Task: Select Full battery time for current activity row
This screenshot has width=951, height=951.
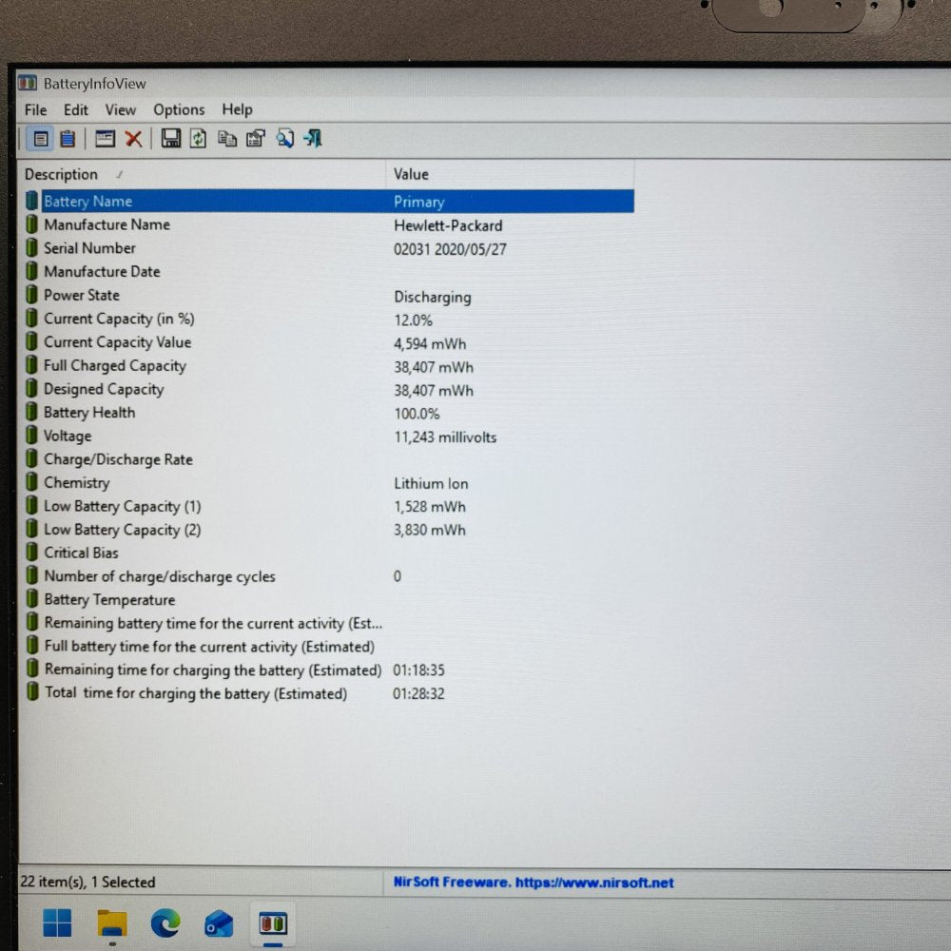Action: (329, 647)
